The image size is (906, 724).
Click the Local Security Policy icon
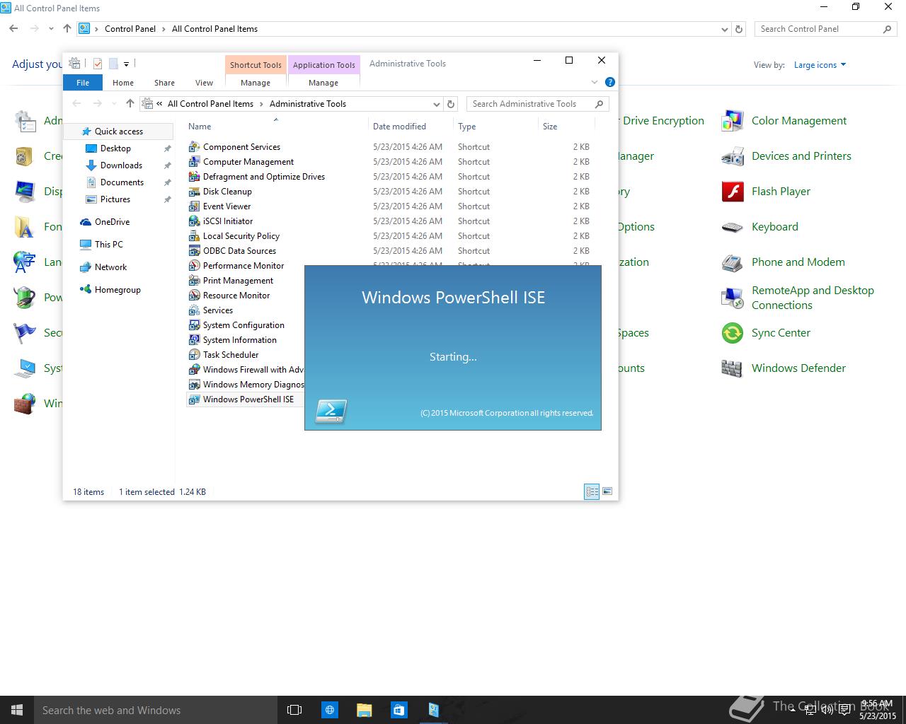click(194, 236)
